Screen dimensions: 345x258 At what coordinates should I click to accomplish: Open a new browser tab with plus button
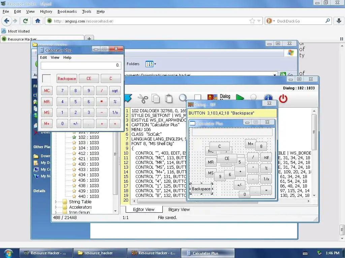(x=89, y=39)
